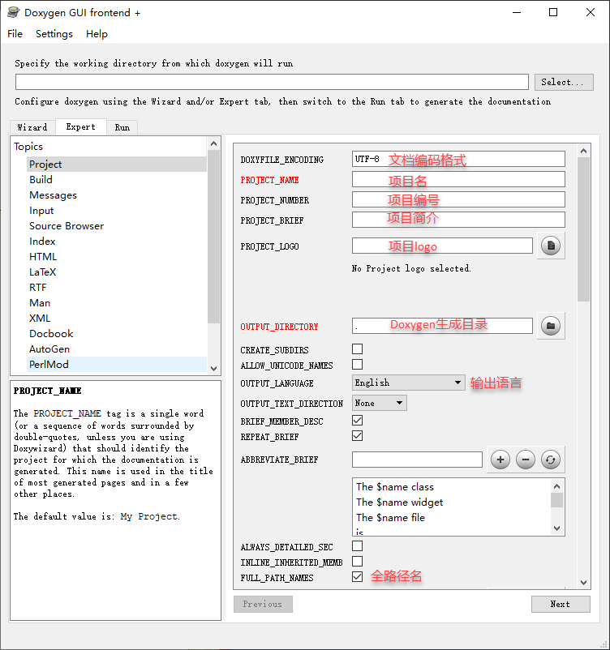
Task: Browse for a PROJECT_LOGO file icon
Action: tap(551, 246)
